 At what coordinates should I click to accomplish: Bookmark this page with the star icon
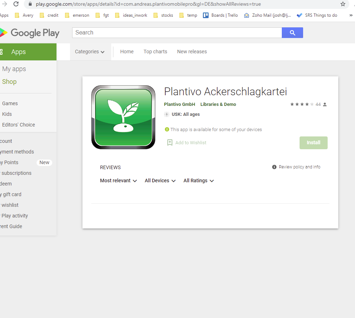tap(343, 4)
